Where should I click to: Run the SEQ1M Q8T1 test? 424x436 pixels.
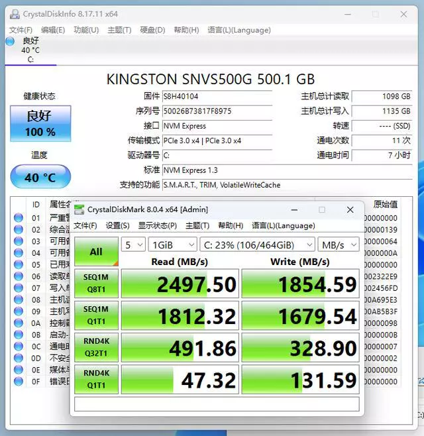click(96, 284)
